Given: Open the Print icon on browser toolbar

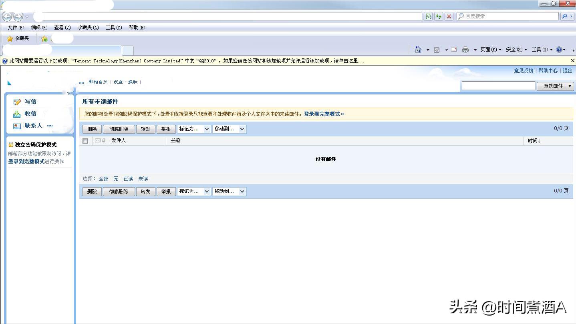Looking at the screenshot, I should (x=465, y=50).
